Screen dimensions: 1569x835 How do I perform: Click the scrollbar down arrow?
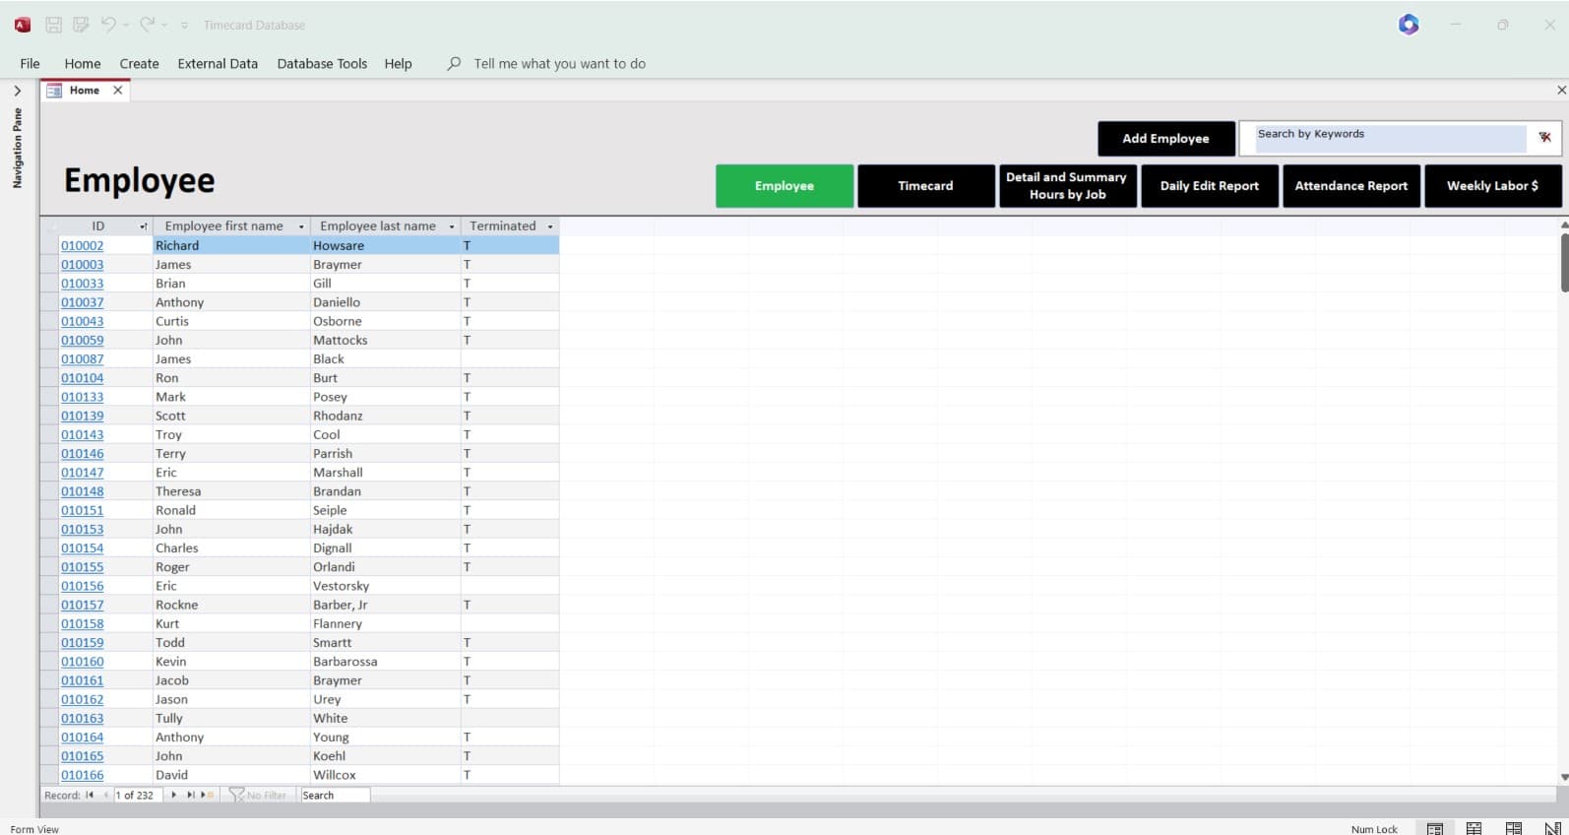click(1564, 777)
